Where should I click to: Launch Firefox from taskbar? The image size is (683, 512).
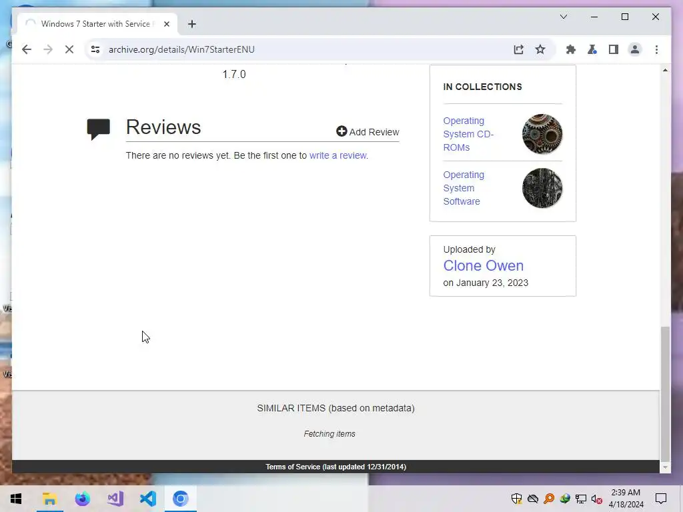click(82, 499)
